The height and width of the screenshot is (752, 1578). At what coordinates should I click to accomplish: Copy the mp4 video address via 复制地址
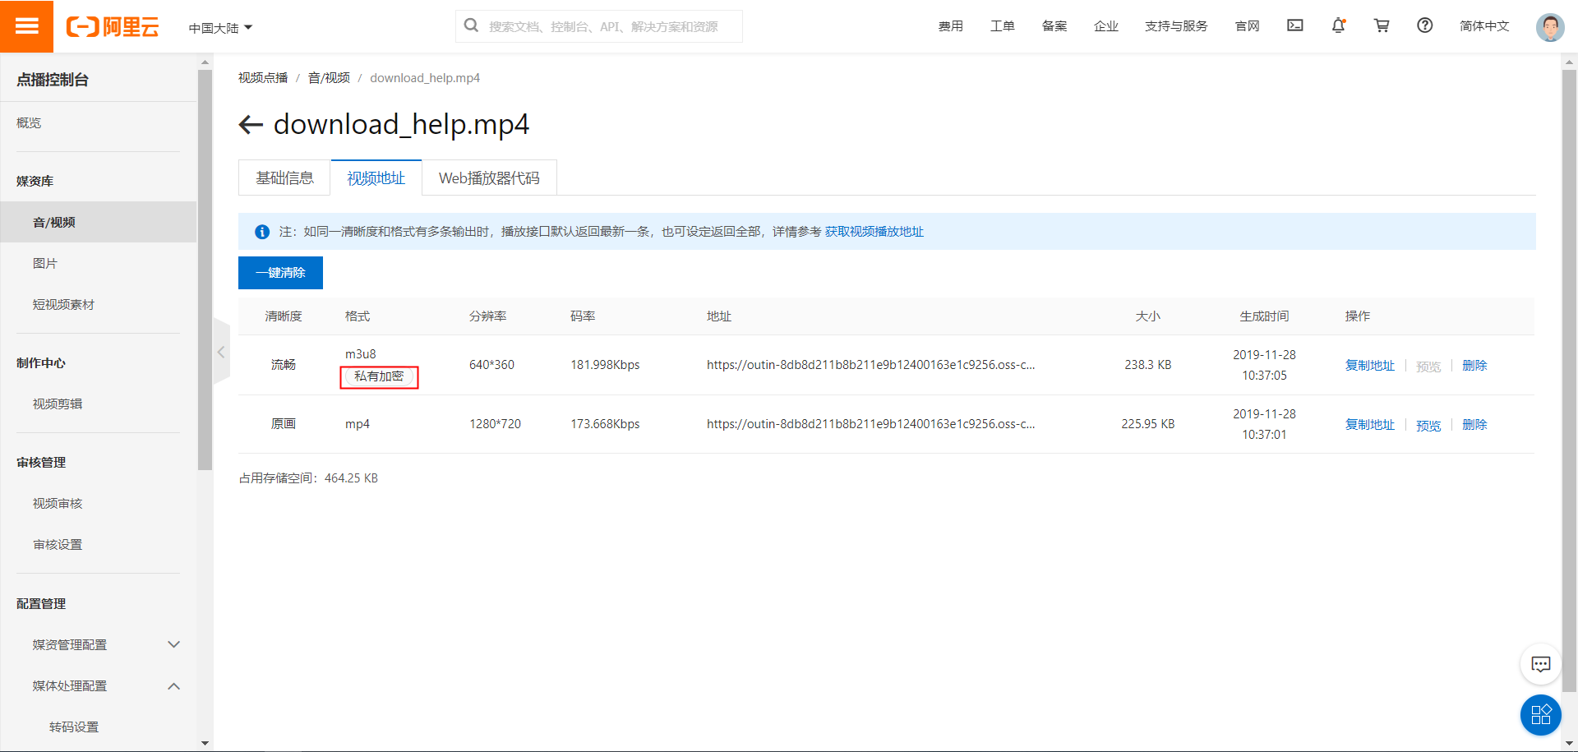[1369, 424]
